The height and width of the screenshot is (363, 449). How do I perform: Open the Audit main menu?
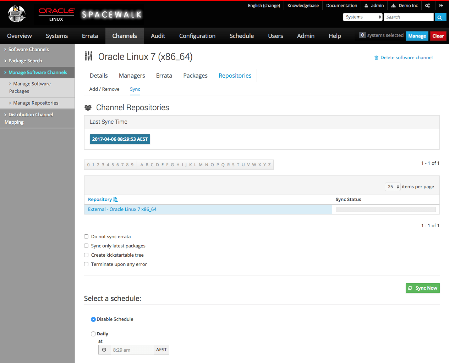point(158,36)
